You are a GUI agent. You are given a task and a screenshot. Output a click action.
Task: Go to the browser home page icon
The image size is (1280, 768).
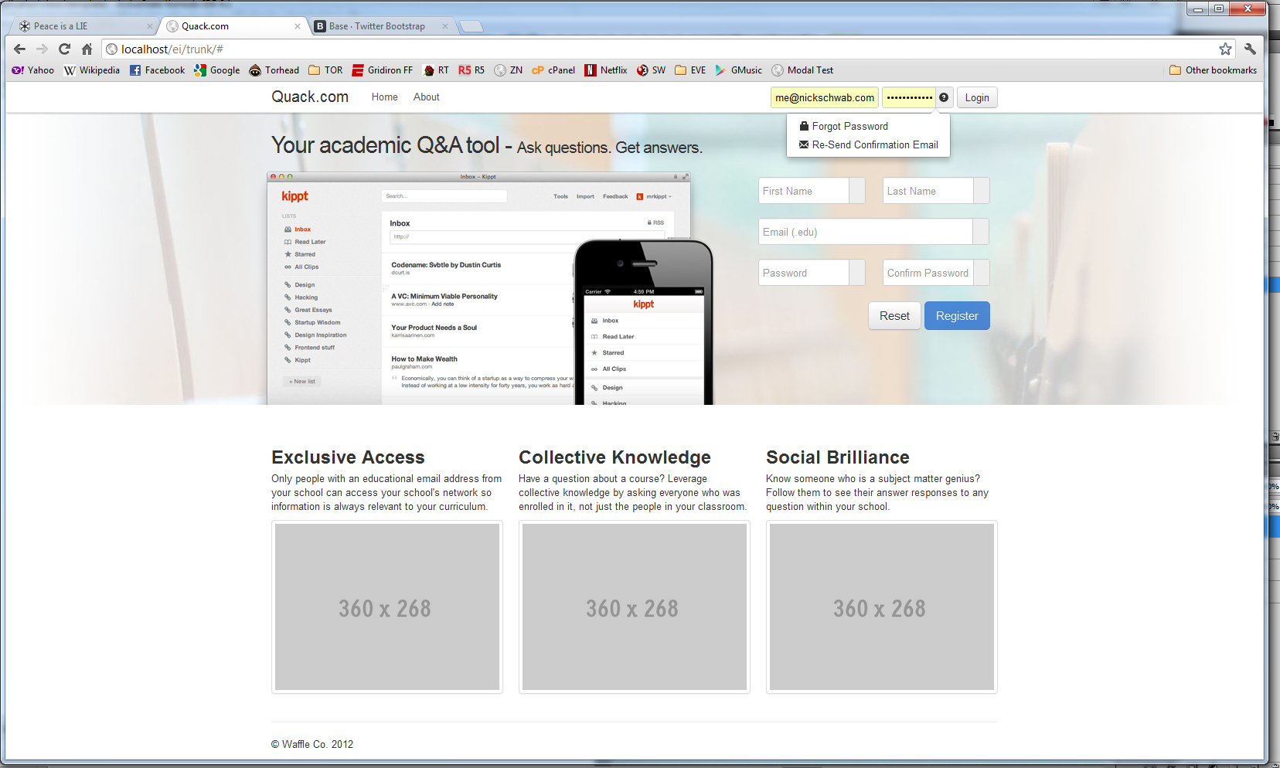point(87,49)
